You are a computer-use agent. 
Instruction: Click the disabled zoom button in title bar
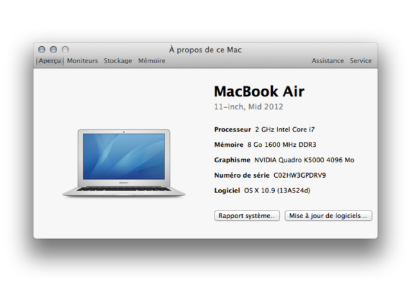[66, 49]
